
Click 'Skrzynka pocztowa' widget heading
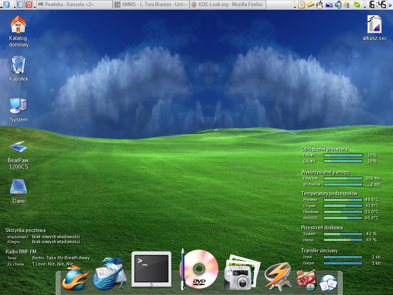coord(26,230)
